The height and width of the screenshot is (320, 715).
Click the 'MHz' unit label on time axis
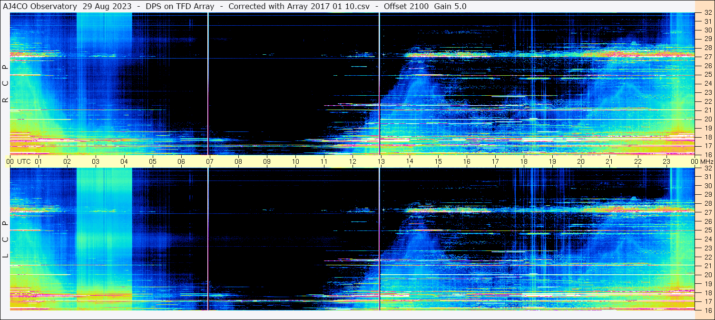pyautogui.click(x=708, y=161)
